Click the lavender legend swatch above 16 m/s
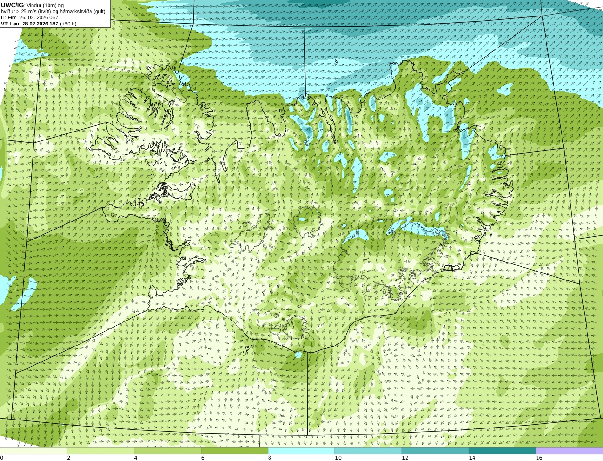This screenshot has width=603, height=461. [x=570, y=451]
